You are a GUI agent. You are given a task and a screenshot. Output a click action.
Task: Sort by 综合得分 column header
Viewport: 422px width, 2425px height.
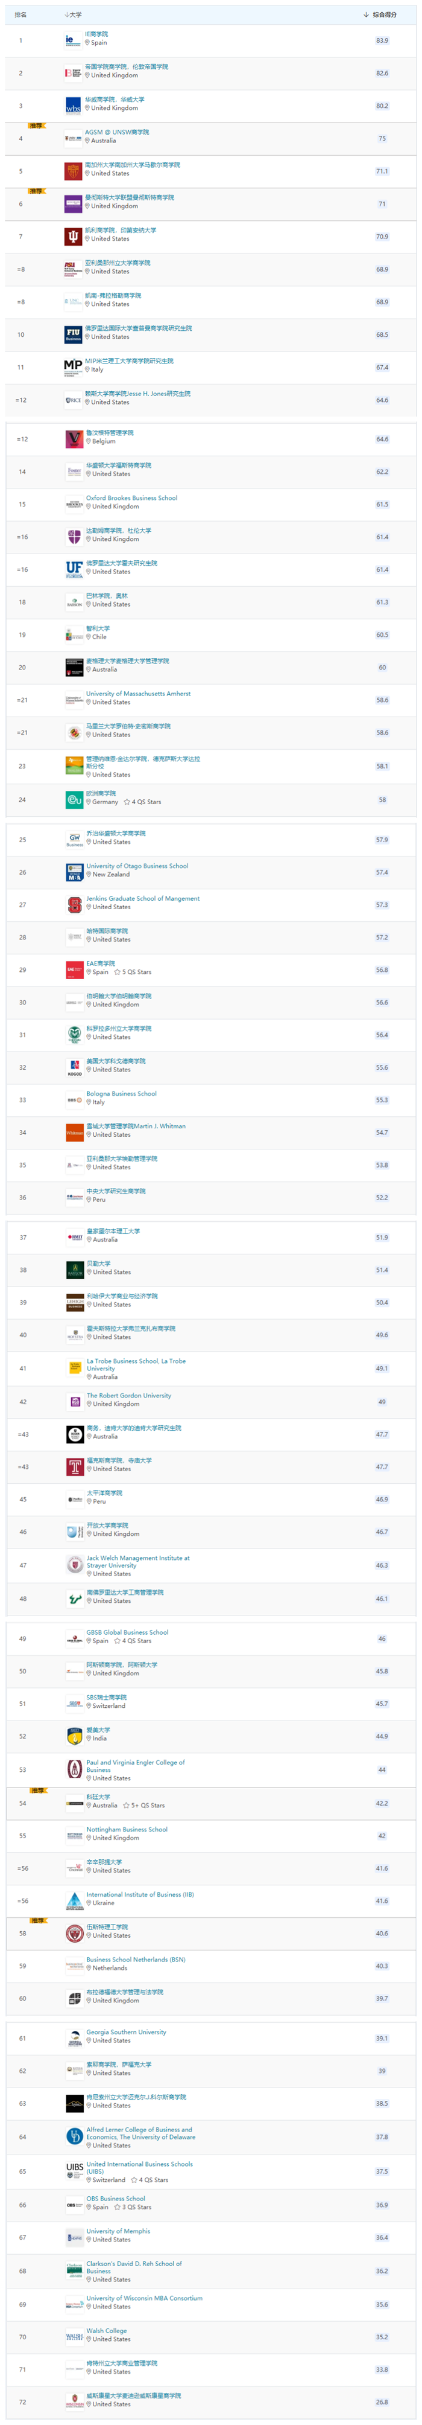(x=380, y=14)
